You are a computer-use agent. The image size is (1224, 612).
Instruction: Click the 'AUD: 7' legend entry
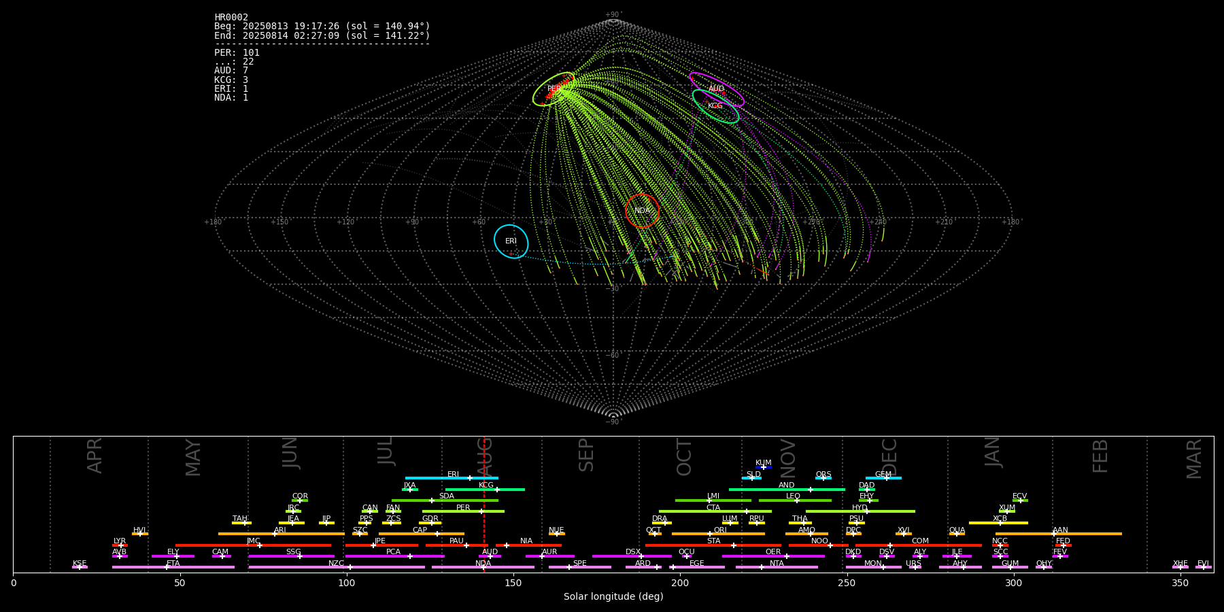click(x=231, y=71)
